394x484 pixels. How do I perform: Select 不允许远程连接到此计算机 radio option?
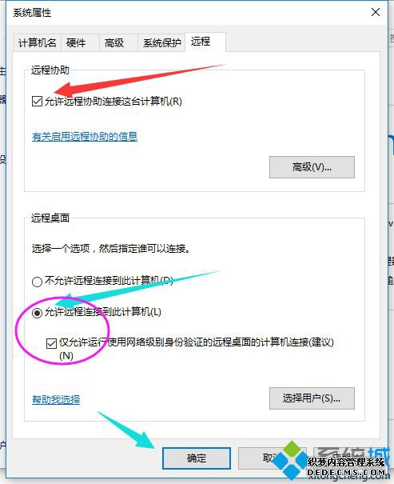coord(37,282)
